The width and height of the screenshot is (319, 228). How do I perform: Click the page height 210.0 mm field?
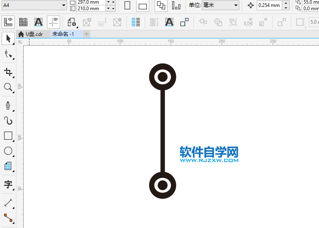tap(91, 9)
